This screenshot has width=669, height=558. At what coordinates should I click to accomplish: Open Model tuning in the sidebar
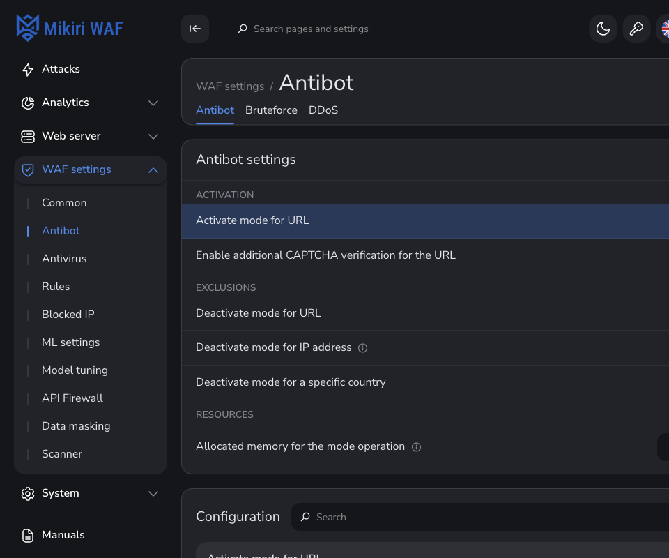click(x=75, y=370)
